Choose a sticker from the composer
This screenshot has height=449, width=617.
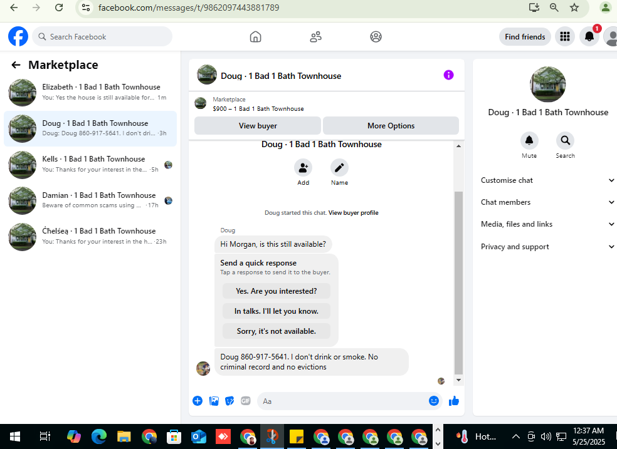[x=229, y=401]
